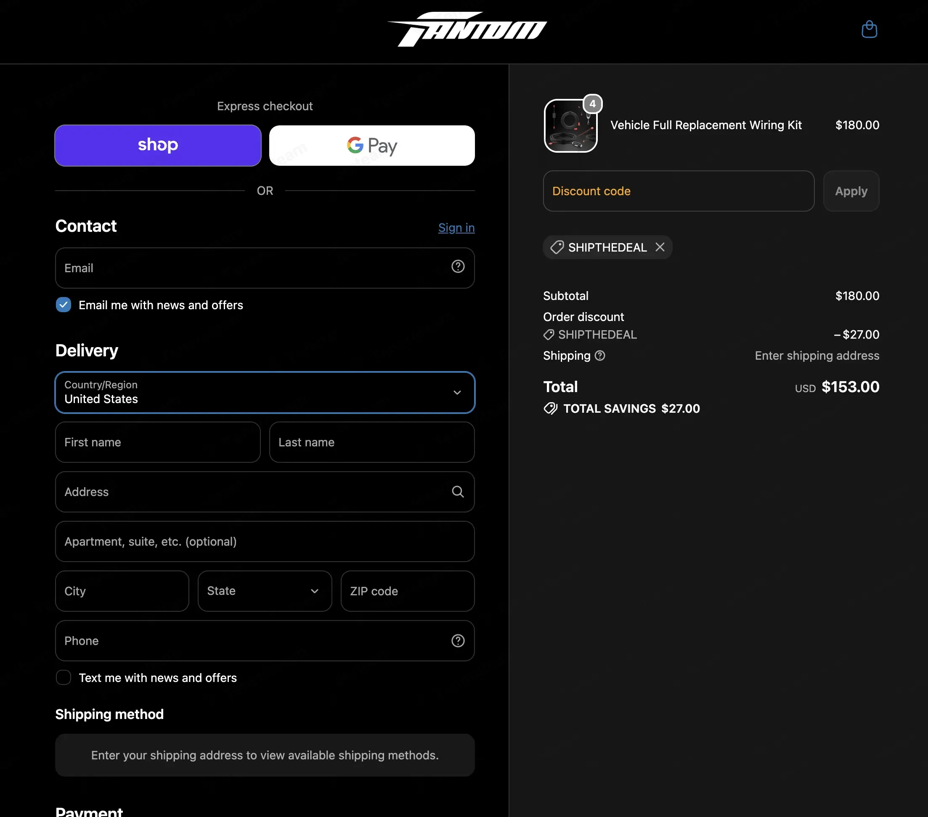The width and height of the screenshot is (928, 817).
Task: Click the Subtotal $180.00 value
Action: (x=857, y=296)
